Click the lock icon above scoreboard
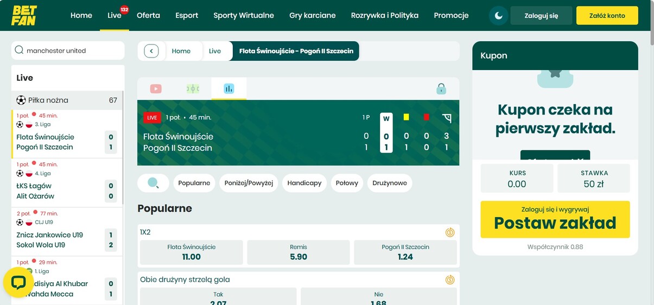The height and width of the screenshot is (305, 654). [x=441, y=88]
